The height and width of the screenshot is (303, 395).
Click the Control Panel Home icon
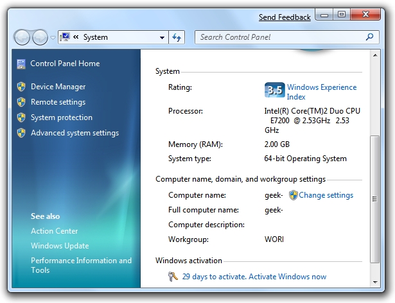(x=21, y=64)
